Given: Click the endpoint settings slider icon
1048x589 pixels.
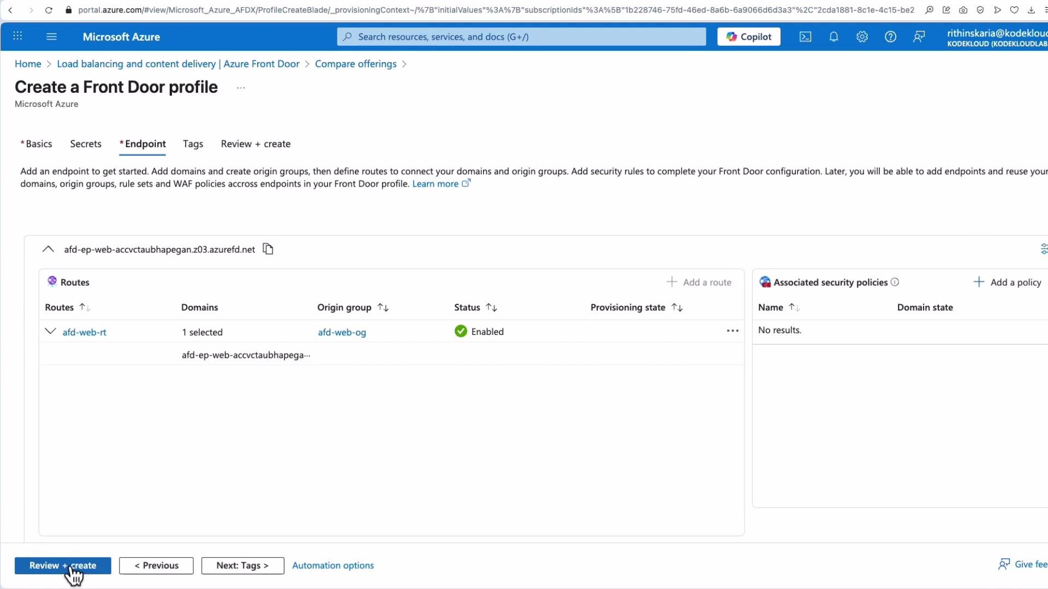Looking at the screenshot, I should pos(1043,249).
